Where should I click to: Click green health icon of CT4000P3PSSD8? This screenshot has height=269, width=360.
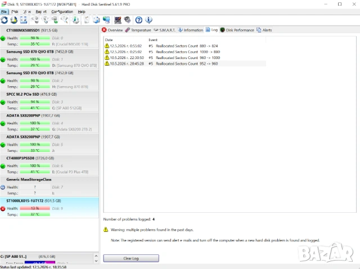tap(3, 166)
